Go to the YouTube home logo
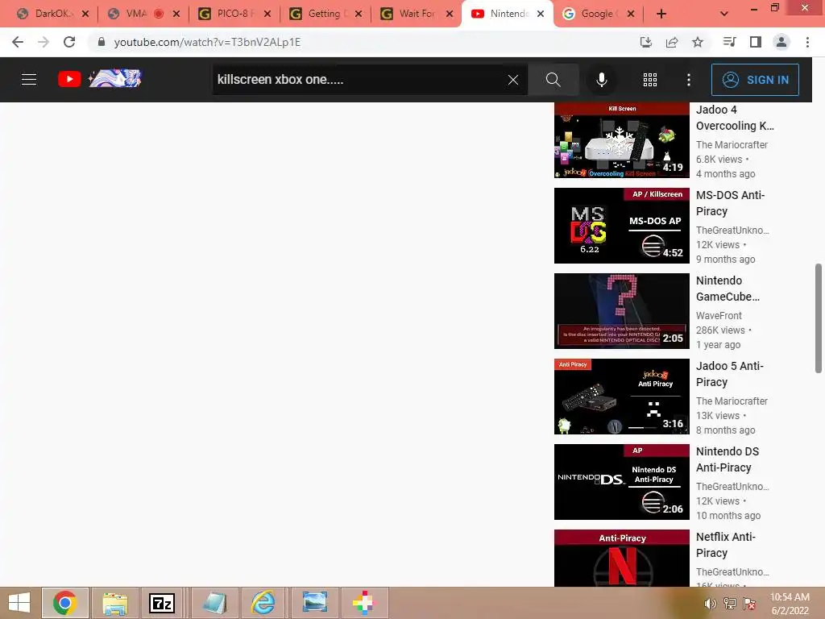The width and height of the screenshot is (825, 619). [100, 79]
